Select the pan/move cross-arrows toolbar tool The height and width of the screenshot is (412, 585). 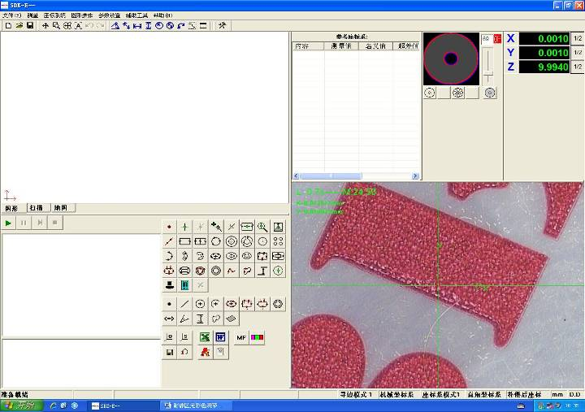point(45,25)
